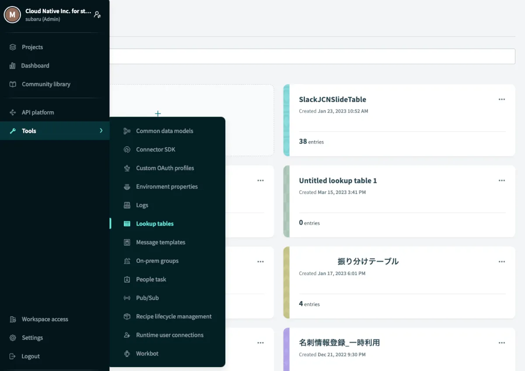The height and width of the screenshot is (371, 525).
Task: Click the 振り分けテーブル color strip
Action: [x=287, y=283]
